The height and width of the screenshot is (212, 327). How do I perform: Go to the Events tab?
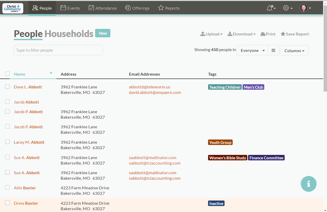click(x=70, y=8)
